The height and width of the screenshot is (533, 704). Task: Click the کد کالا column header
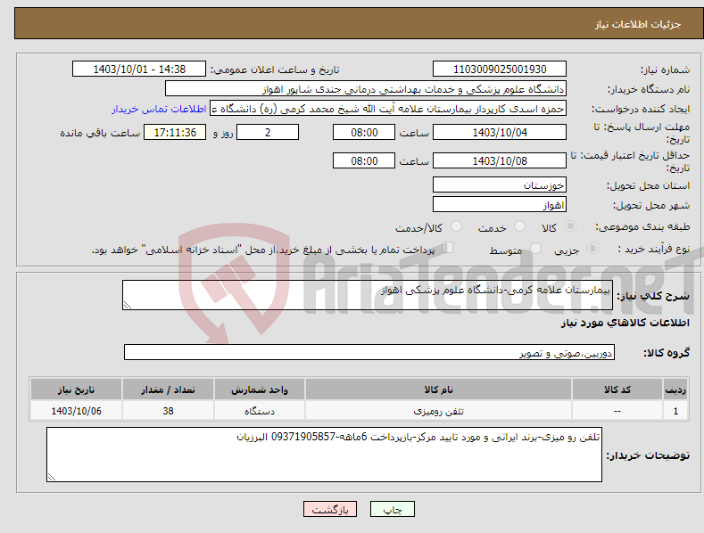tap(617, 389)
